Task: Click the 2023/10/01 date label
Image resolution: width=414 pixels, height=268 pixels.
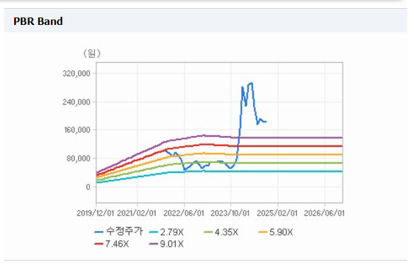Action: pos(230,213)
